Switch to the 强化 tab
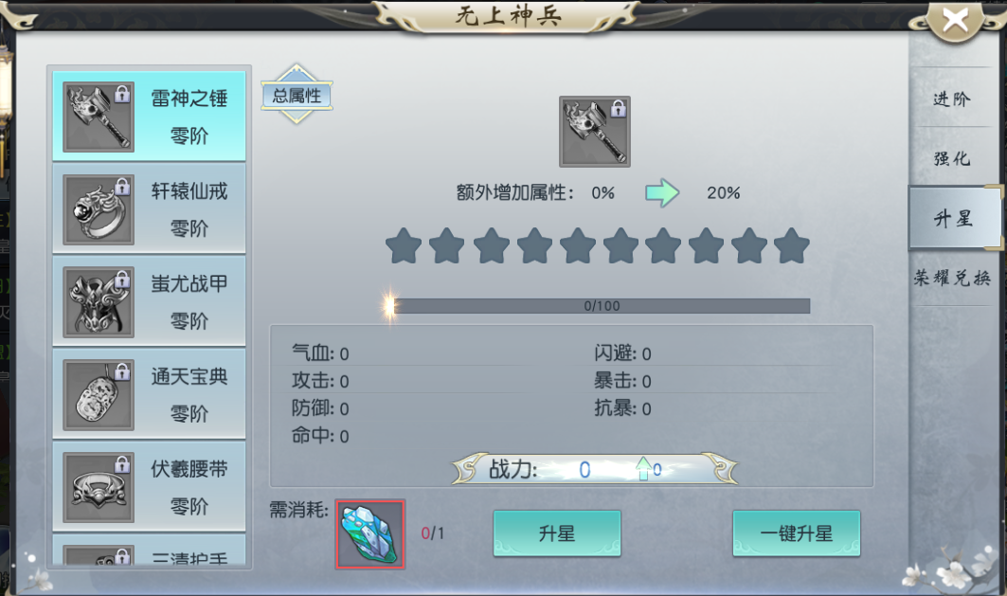Screen dimensions: 1007x596 [x=952, y=158]
